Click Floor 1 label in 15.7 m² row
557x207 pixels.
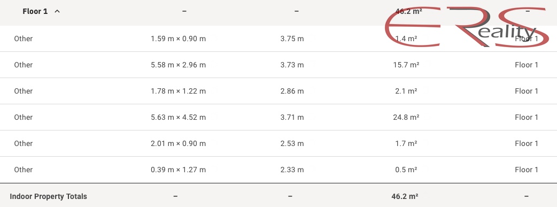[527, 65]
